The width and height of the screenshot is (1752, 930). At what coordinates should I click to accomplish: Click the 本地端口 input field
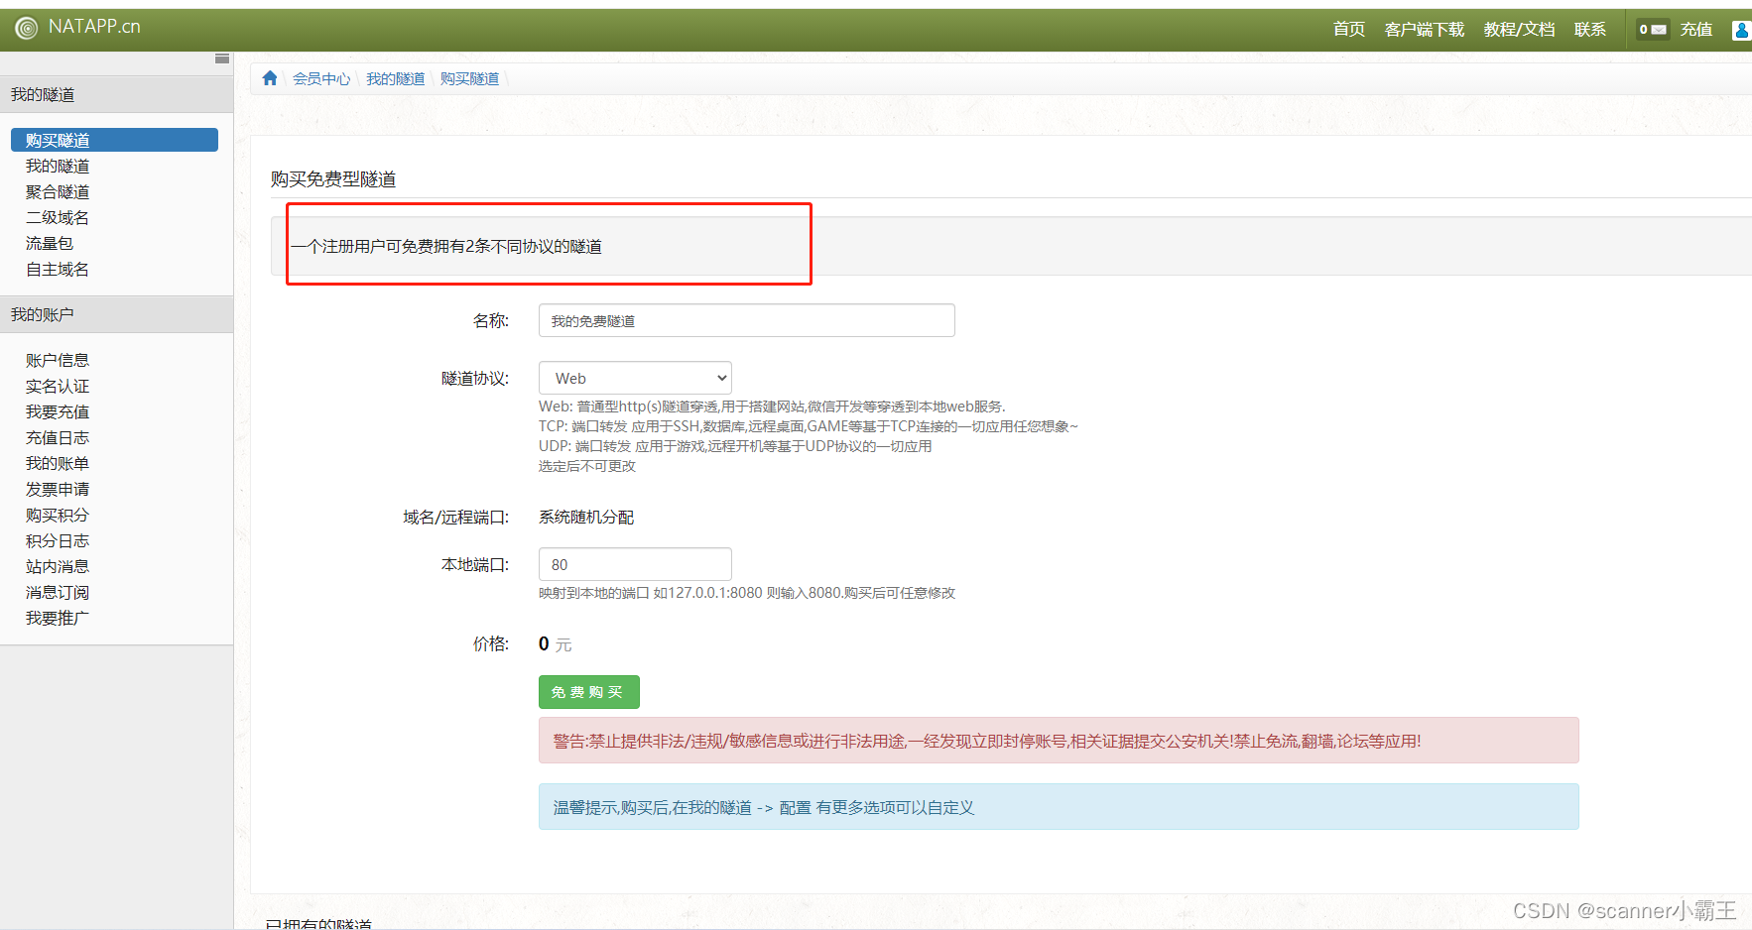pos(635,564)
